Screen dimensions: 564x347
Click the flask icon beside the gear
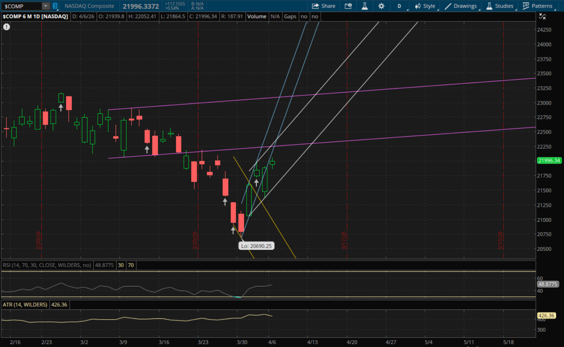(x=365, y=6)
